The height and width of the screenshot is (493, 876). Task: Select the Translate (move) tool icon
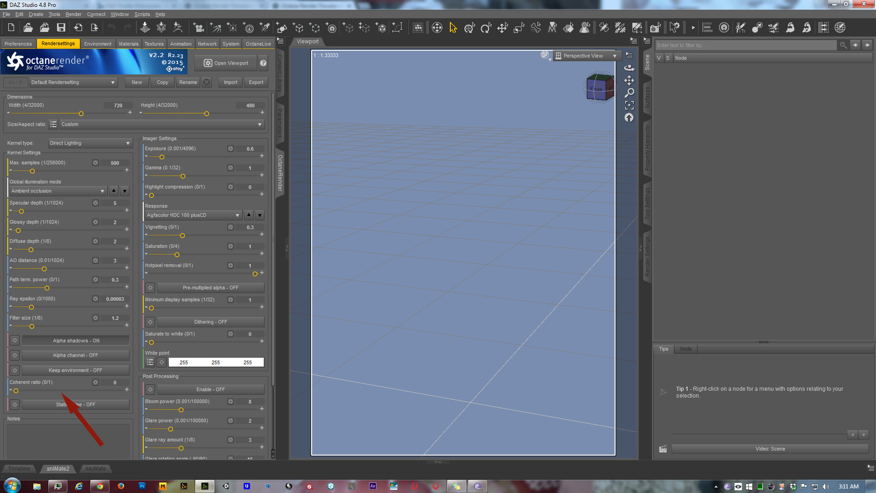click(x=502, y=28)
